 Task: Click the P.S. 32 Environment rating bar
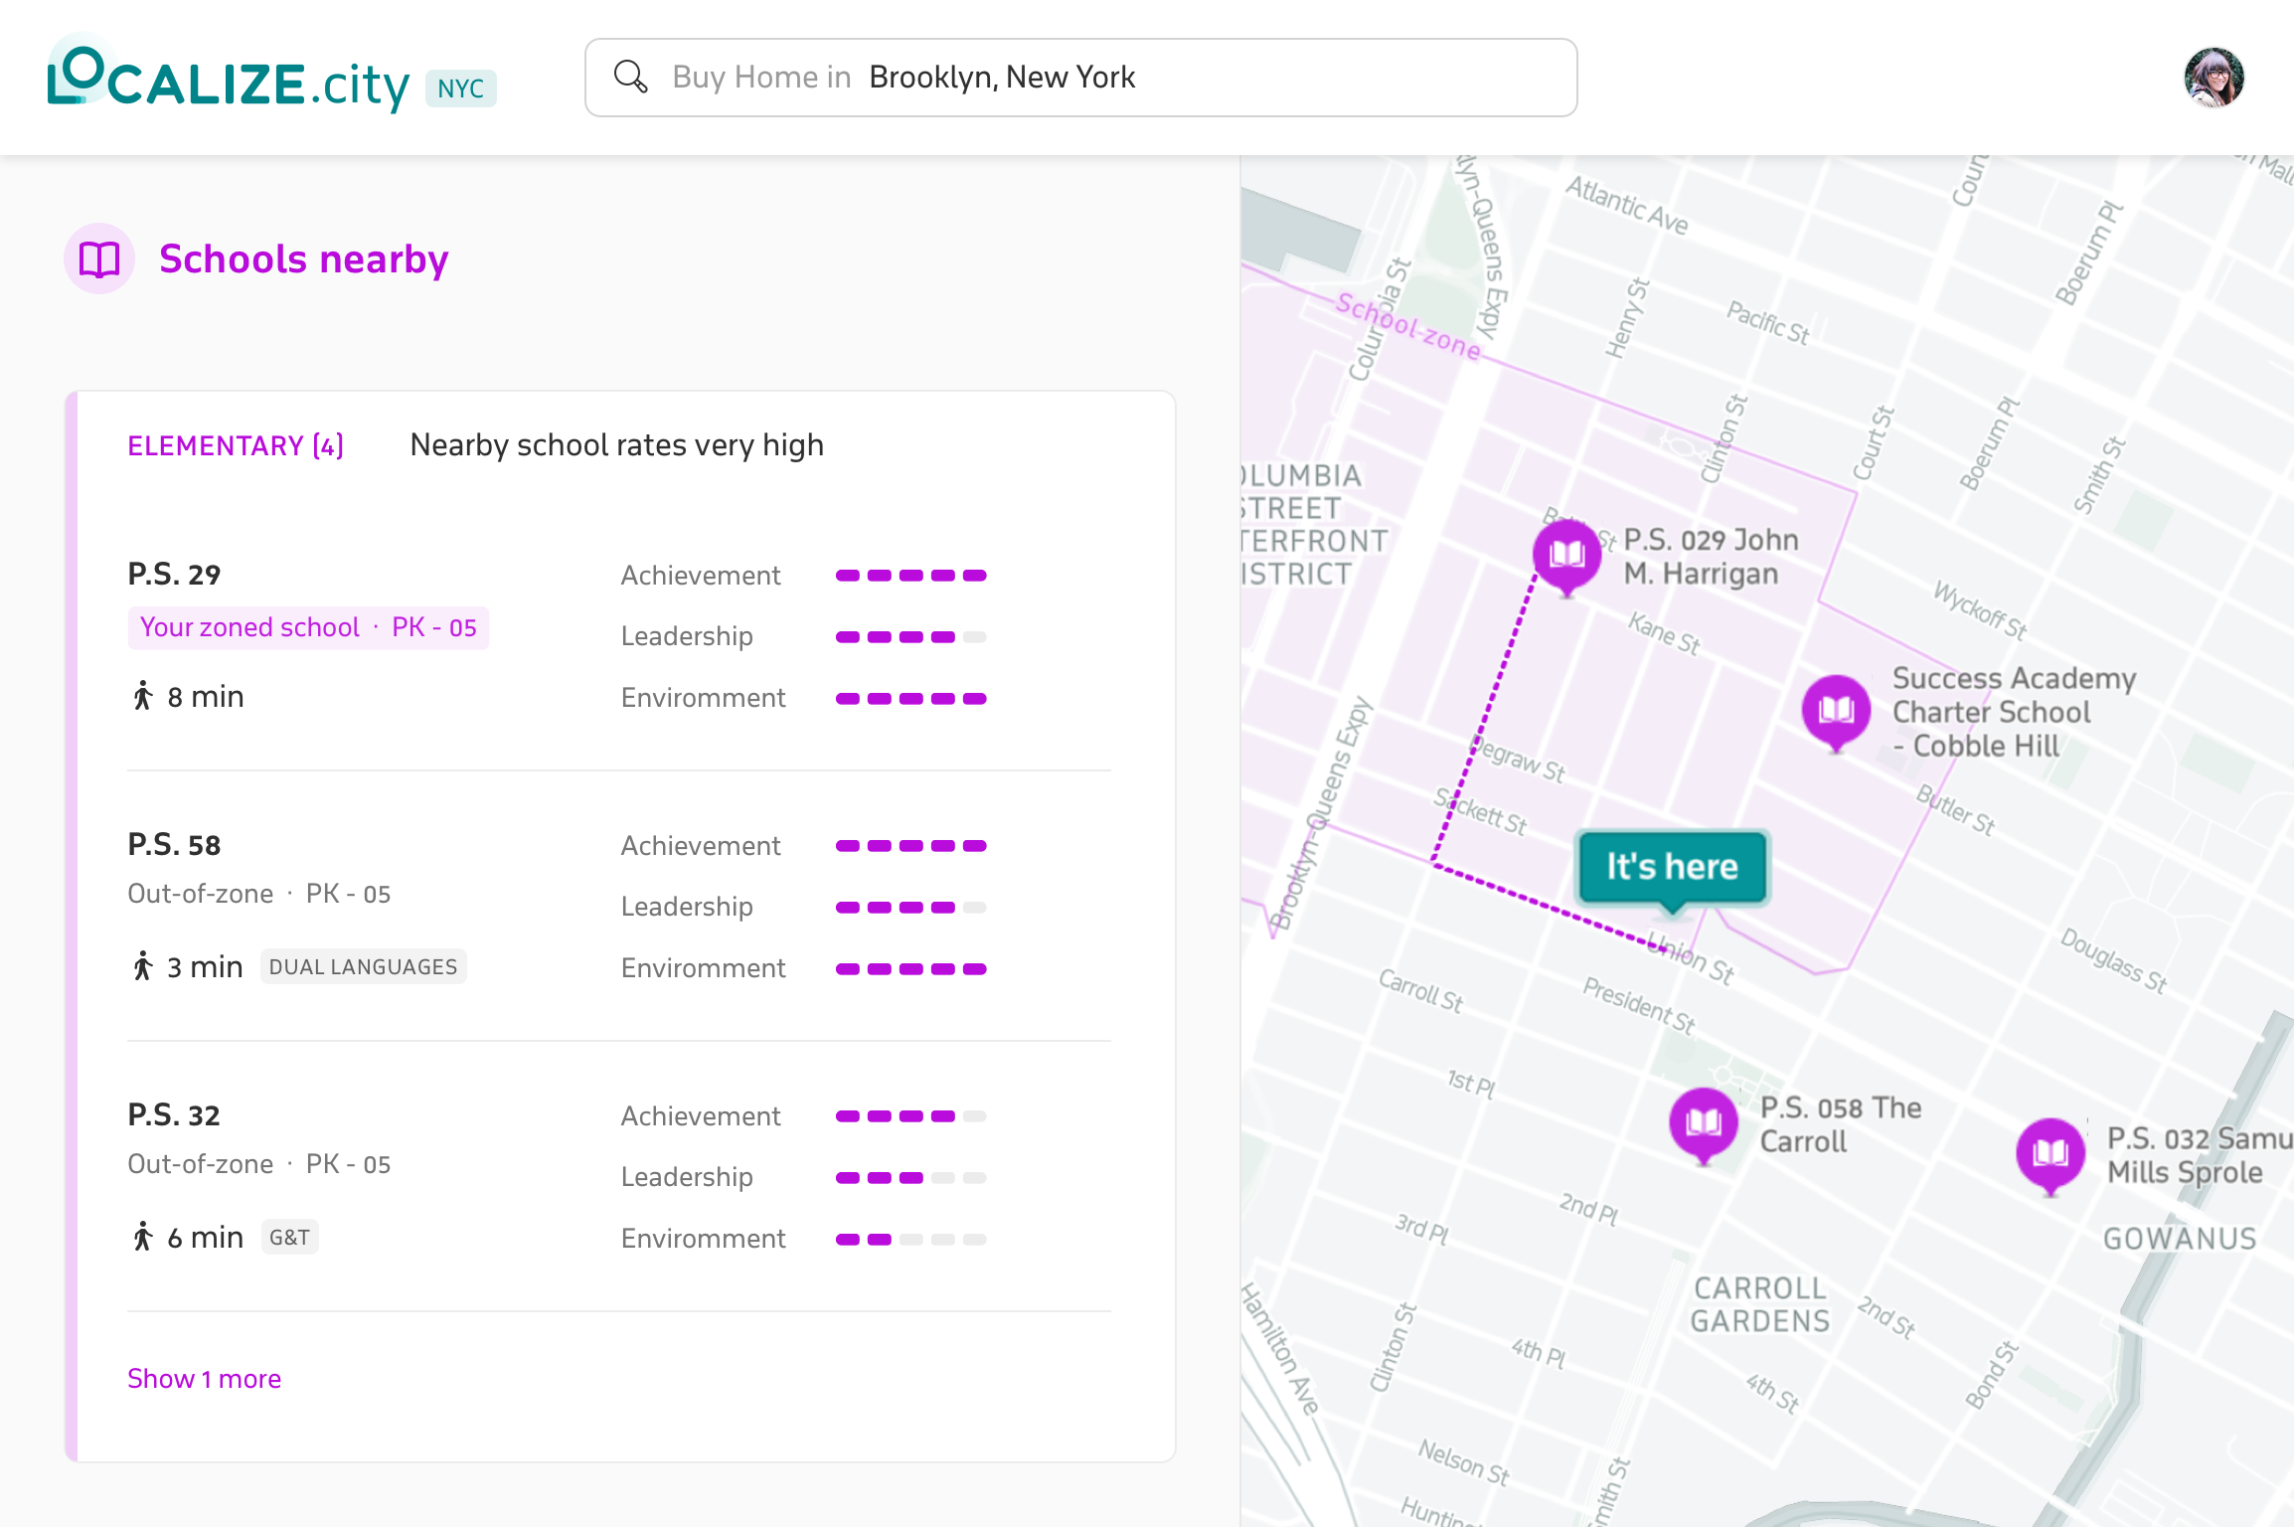[x=910, y=1240]
